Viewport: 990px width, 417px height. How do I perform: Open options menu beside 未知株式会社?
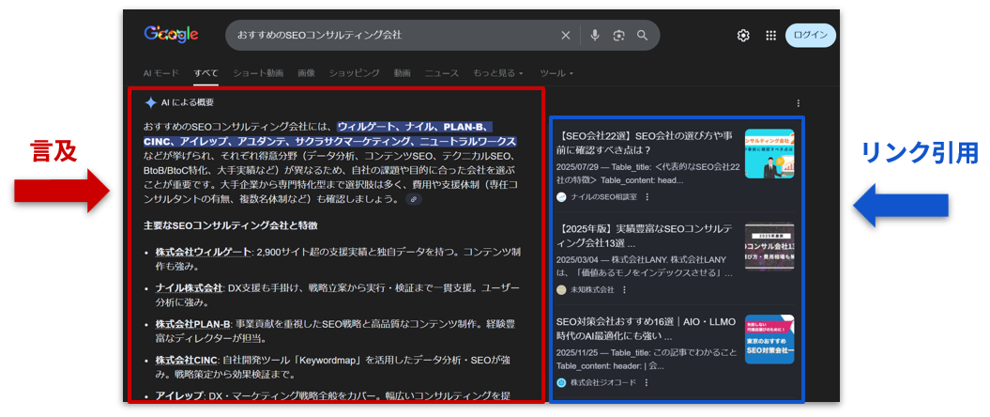(x=624, y=289)
